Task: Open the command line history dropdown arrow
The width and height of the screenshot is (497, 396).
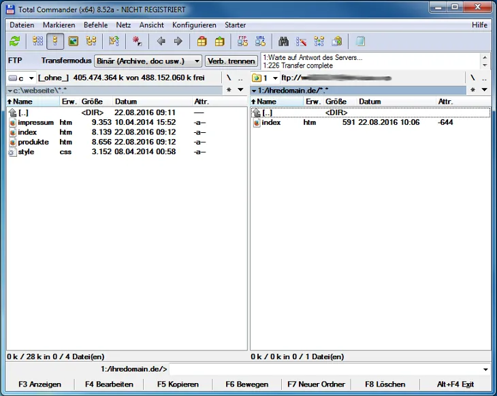Action: (x=485, y=369)
